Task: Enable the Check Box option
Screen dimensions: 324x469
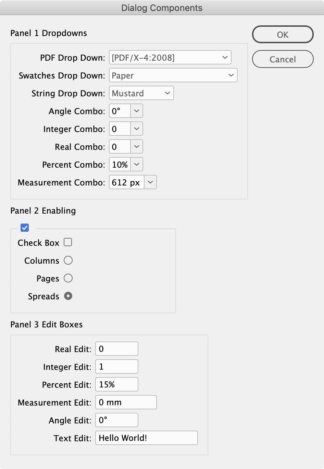Action: coord(68,242)
